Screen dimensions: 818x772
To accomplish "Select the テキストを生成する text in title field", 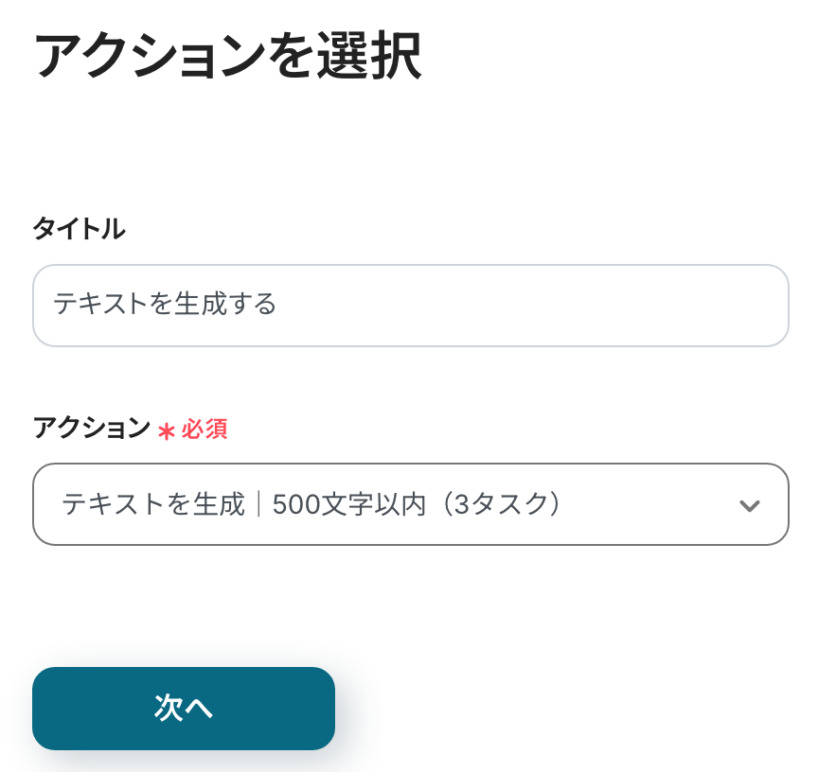I will [x=165, y=305].
